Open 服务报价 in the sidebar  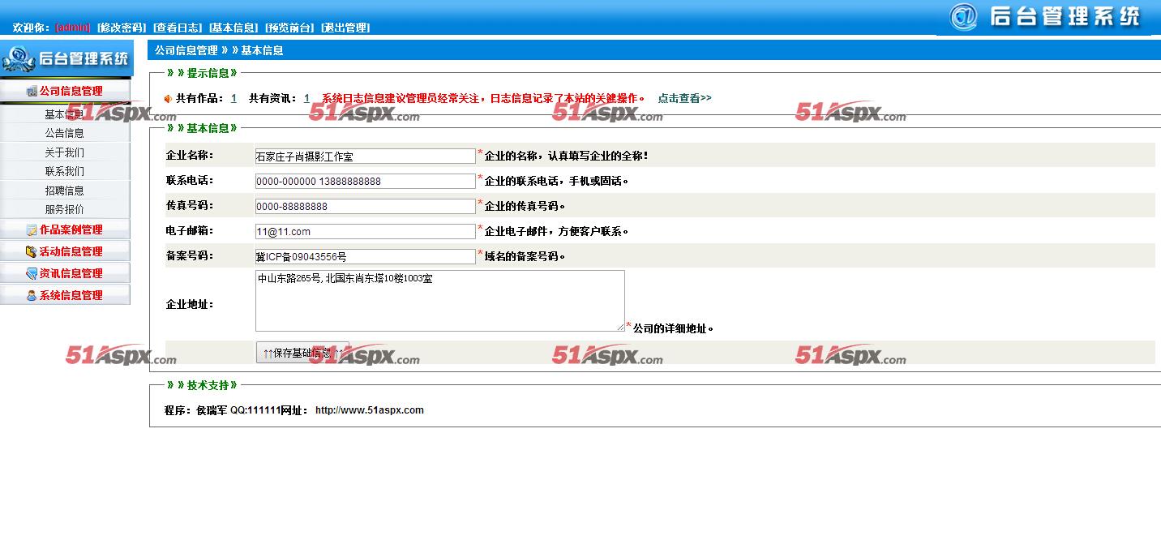pos(65,209)
